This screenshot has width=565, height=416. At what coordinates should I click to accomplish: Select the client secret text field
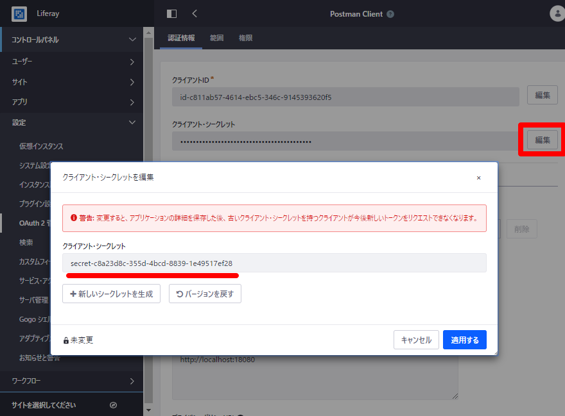coord(276,263)
